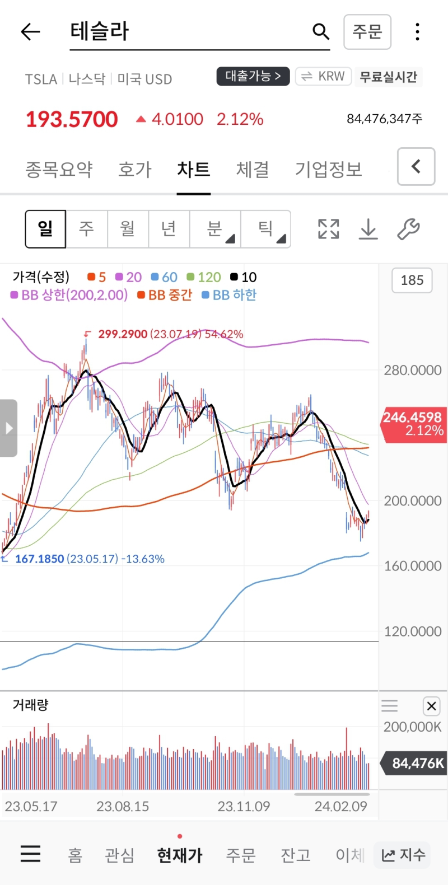Tap the 무료실시간 label button
Viewport: 448px width, 885px height.
point(389,77)
